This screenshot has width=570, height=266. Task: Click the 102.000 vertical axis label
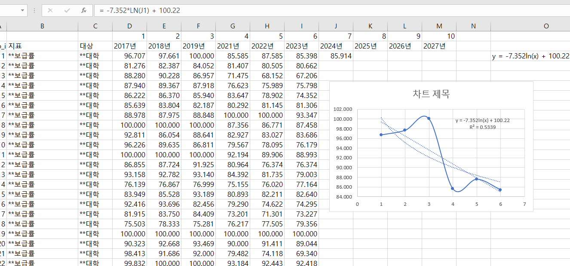[x=343, y=109]
